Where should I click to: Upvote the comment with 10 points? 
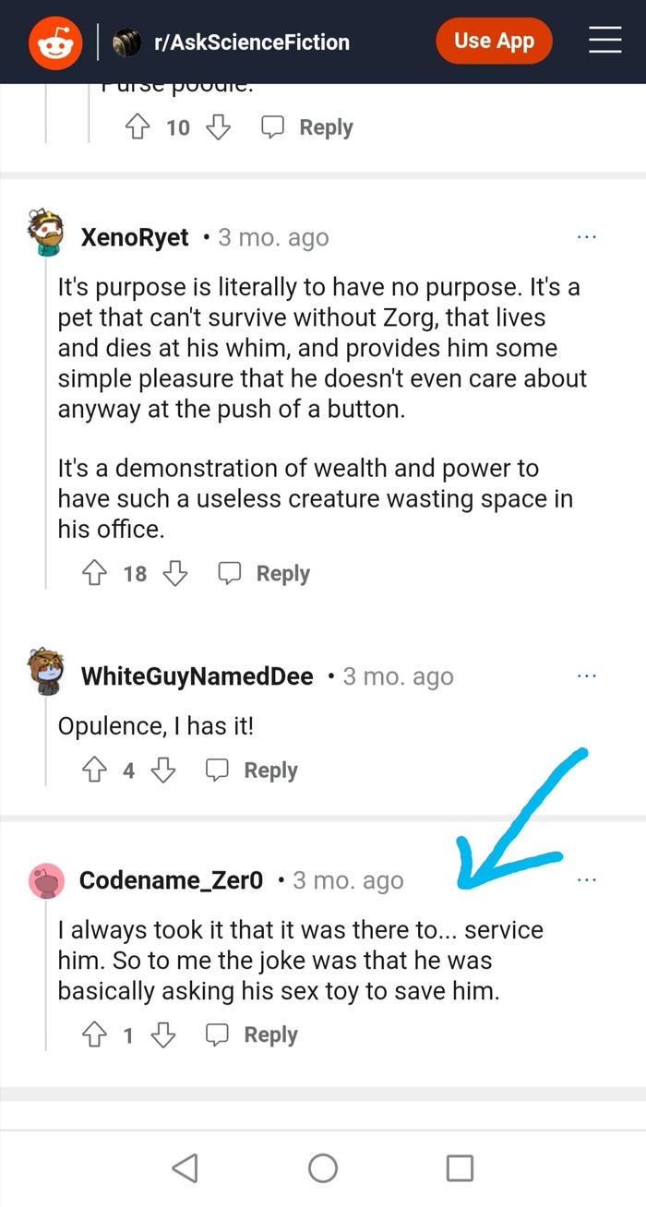tap(138, 127)
